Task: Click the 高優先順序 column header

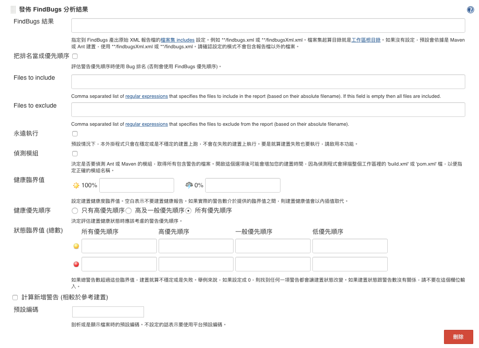Action: pyautogui.click(x=174, y=232)
